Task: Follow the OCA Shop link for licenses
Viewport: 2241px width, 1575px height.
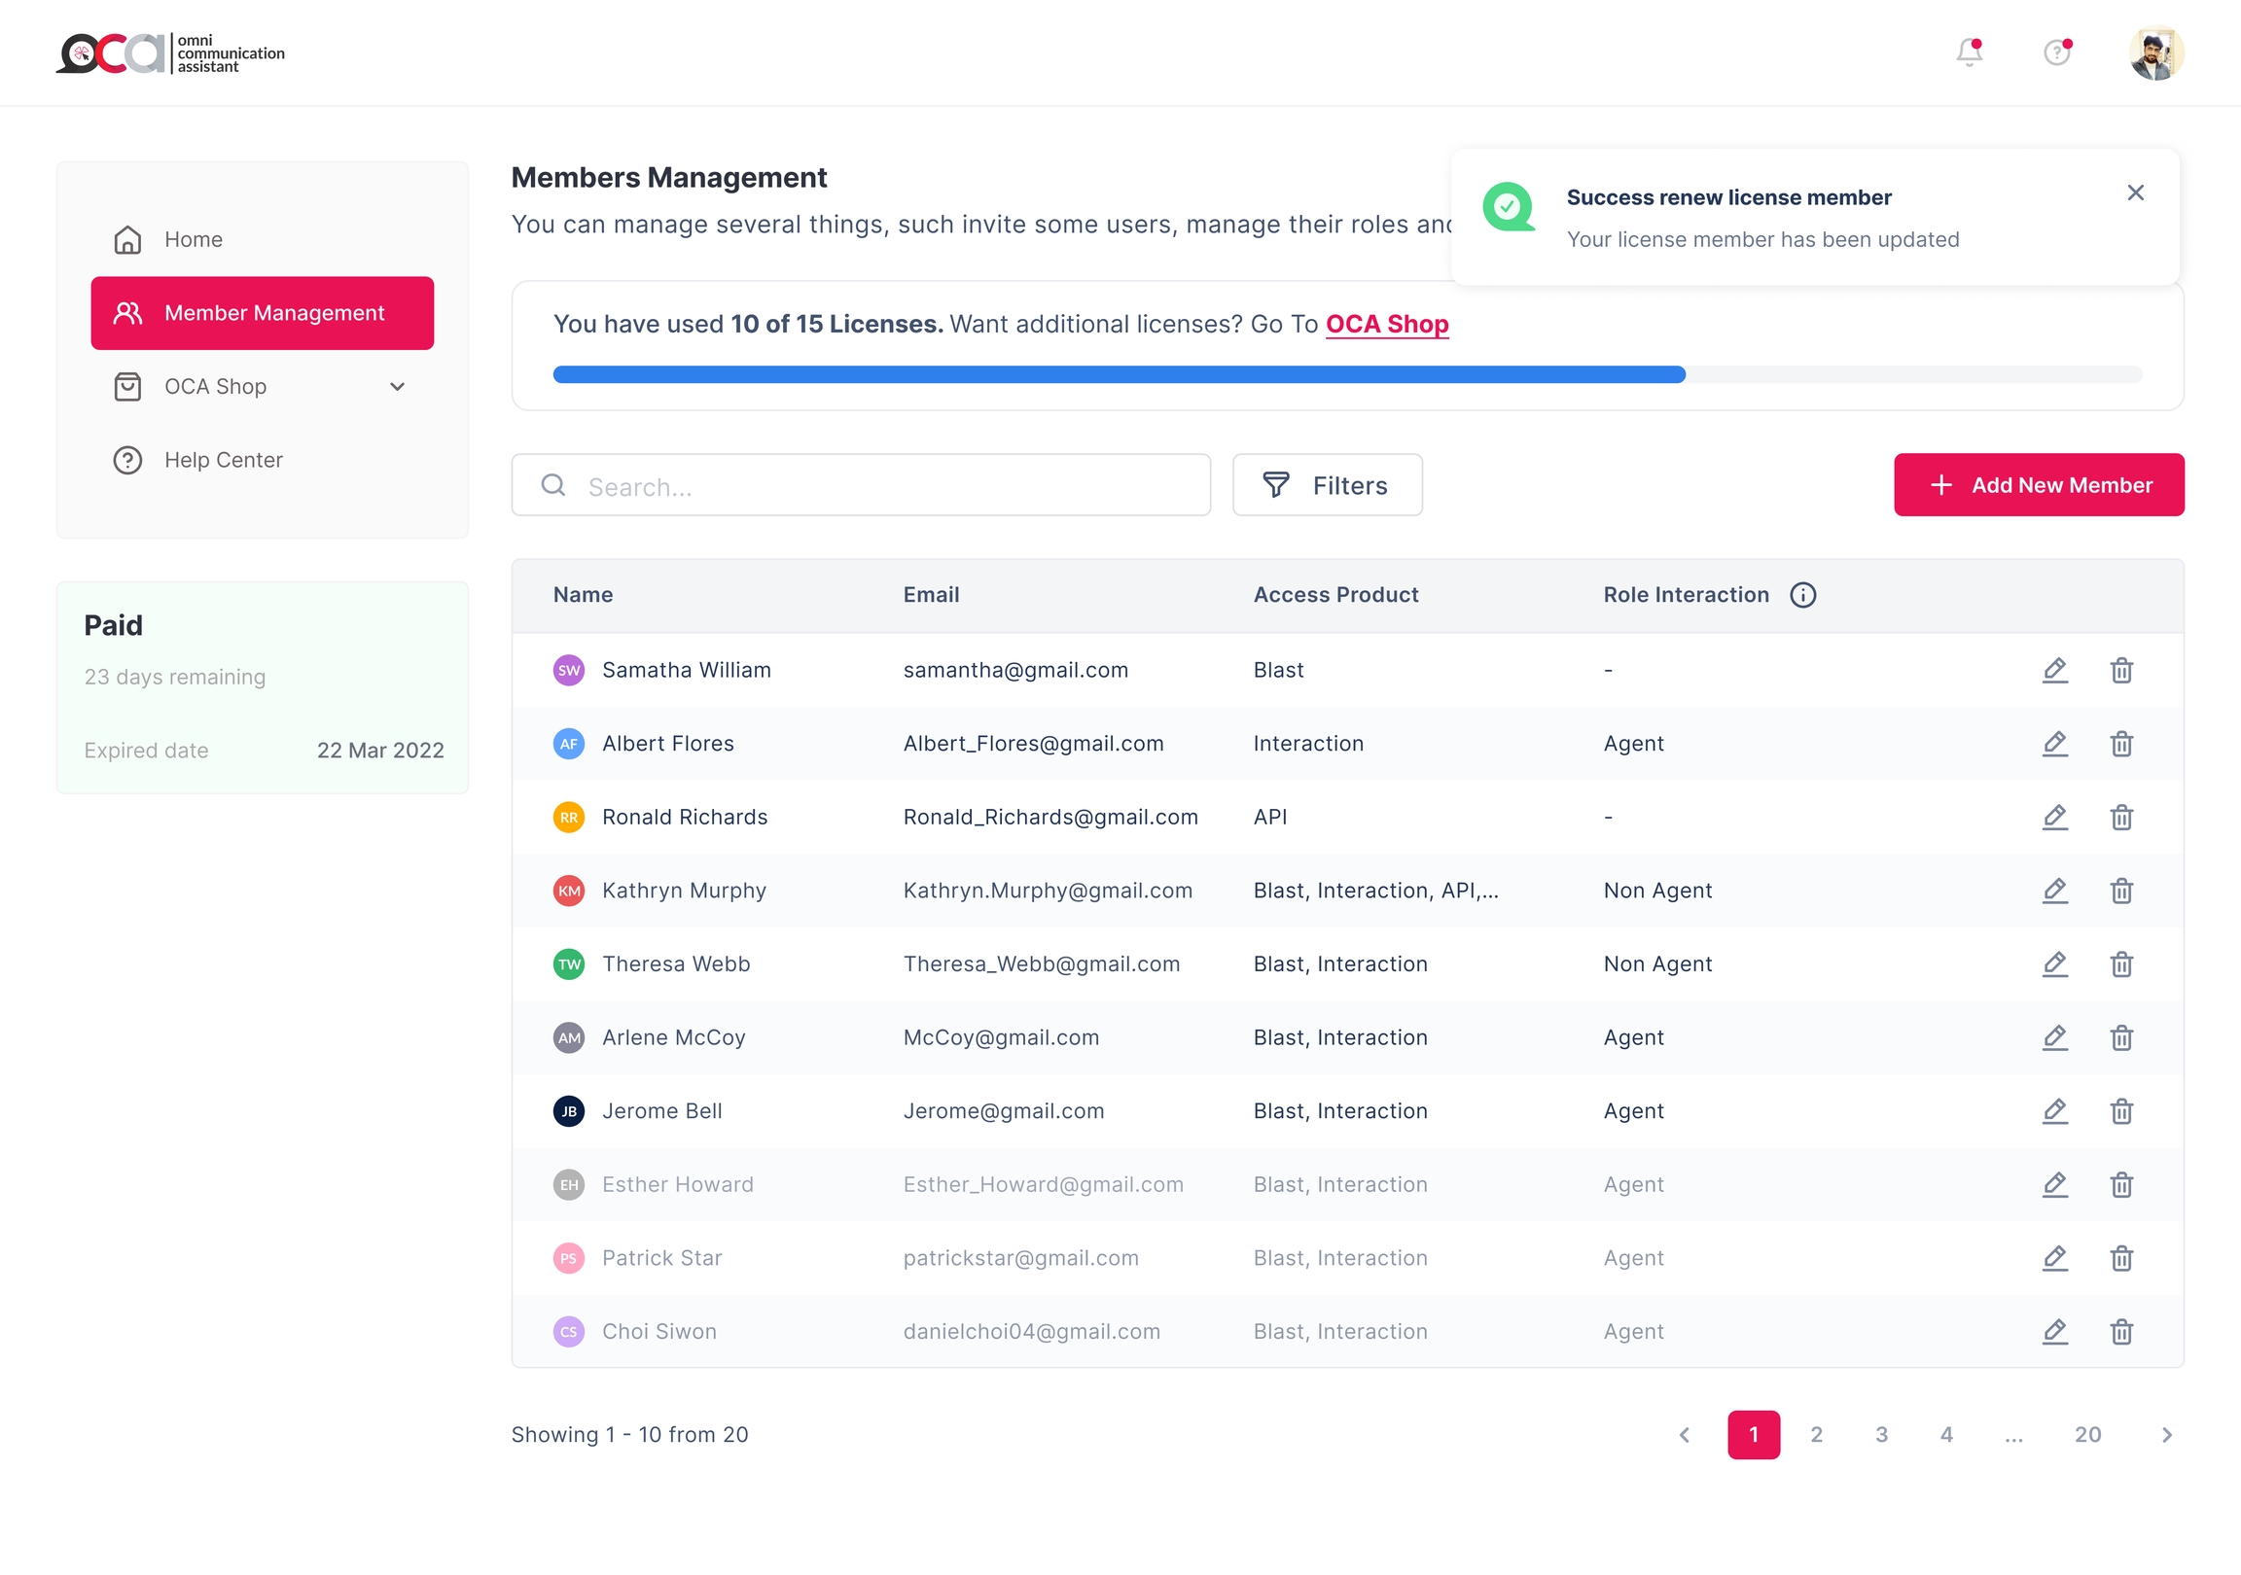Action: pos(1386,324)
